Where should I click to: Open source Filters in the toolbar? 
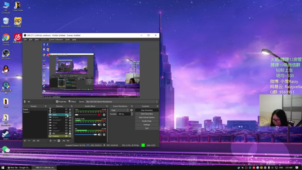[72, 102]
